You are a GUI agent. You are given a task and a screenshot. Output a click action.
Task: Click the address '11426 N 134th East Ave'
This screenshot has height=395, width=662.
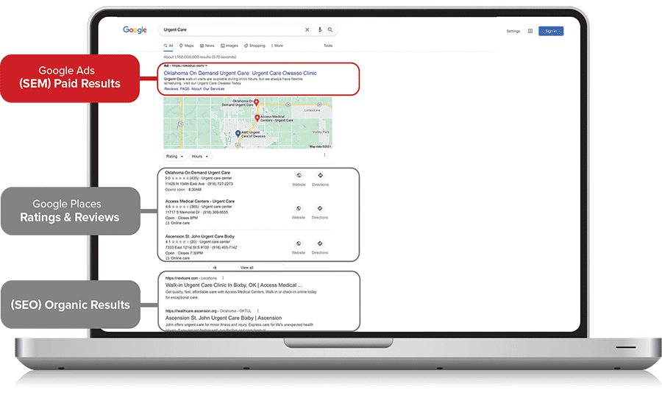[185, 184]
